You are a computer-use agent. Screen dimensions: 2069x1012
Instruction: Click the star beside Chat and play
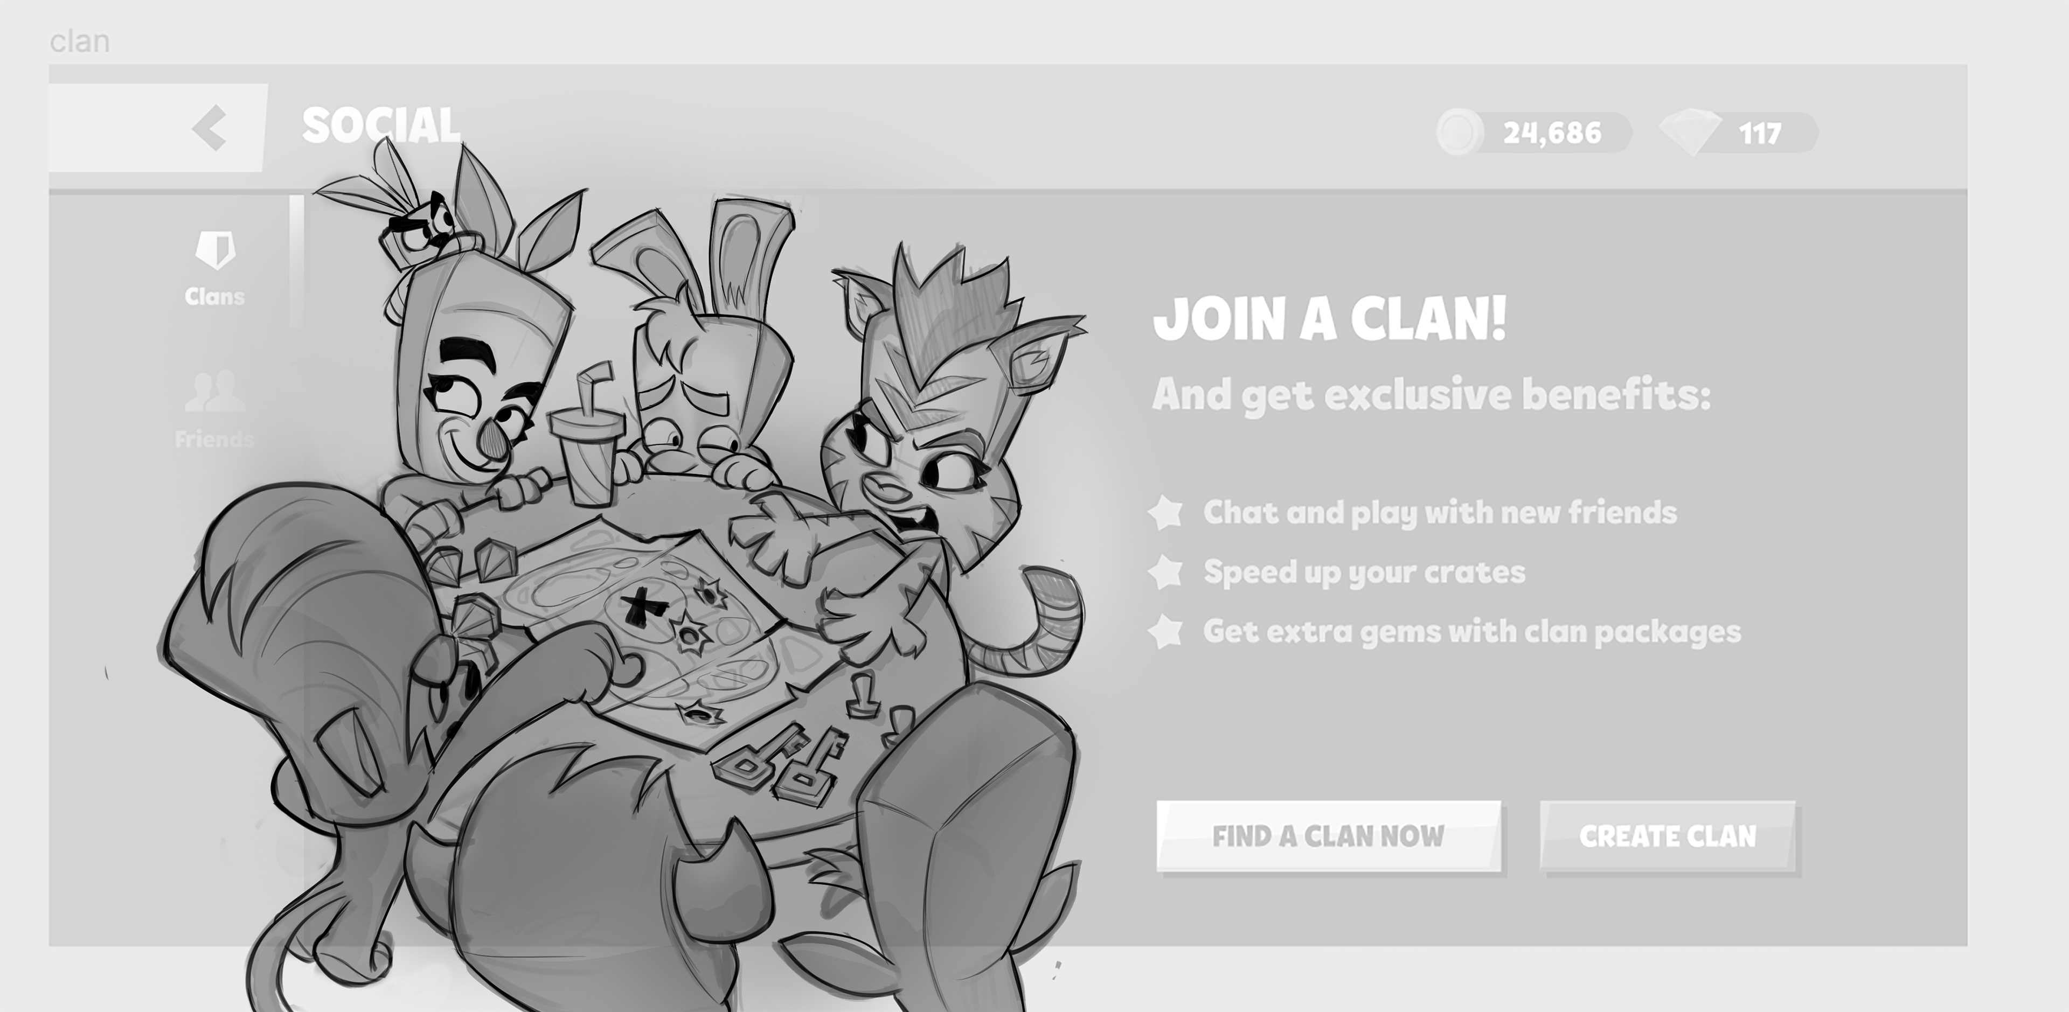tap(1165, 512)
